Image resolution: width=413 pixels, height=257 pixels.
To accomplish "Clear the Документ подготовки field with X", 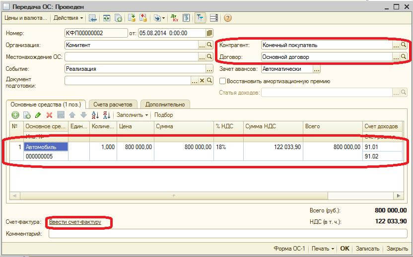I will (x=202, y=80).
